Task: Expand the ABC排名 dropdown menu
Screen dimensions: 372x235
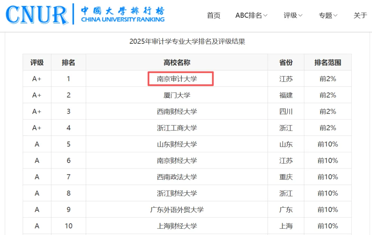Action: (x=251, y=16)
